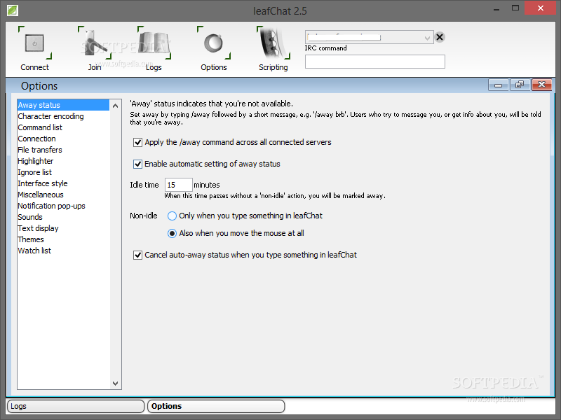This screenshot has width=561, height=420.
Task: Select 'Also when you move the mouse' radio
Action: point(172,234)
